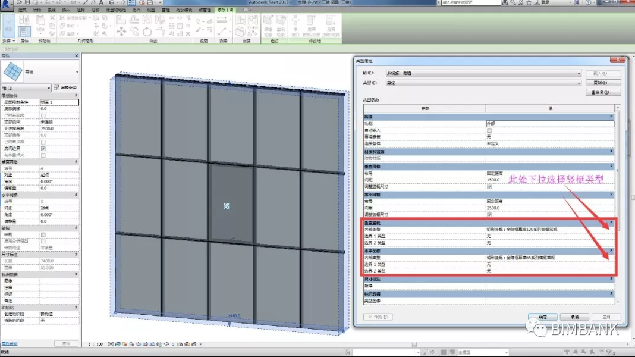Click the 复制 button in dialog

click(603, 83)
